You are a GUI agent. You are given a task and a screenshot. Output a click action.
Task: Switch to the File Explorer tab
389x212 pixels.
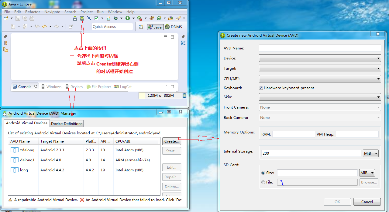tap(98, 87)
